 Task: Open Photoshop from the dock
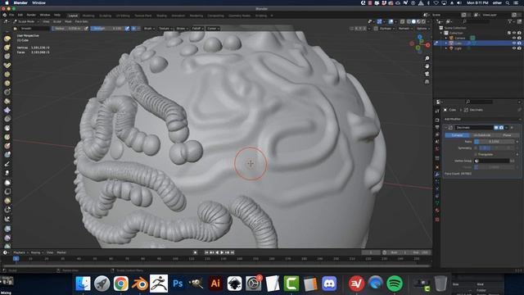(178, 284)
